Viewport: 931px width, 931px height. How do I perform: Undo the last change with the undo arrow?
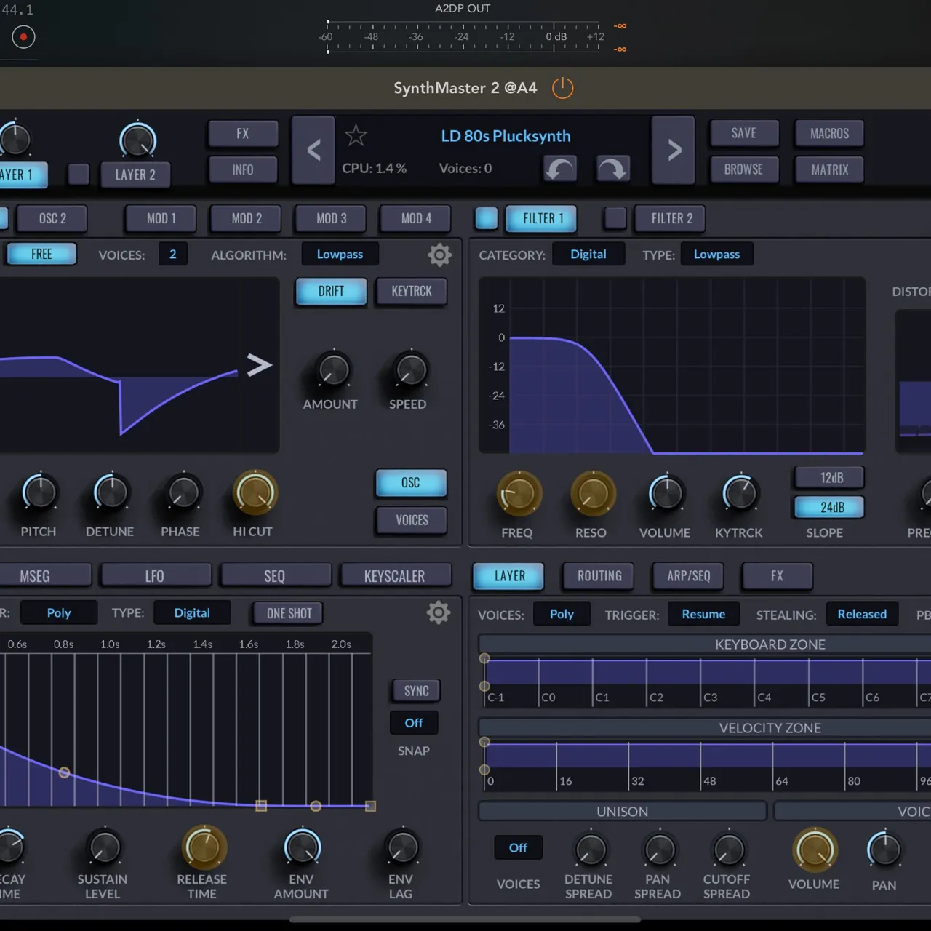(x=559, y=169)
